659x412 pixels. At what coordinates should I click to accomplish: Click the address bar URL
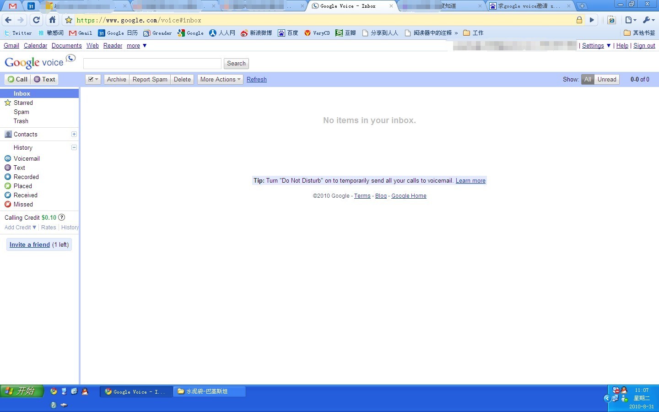139,20
